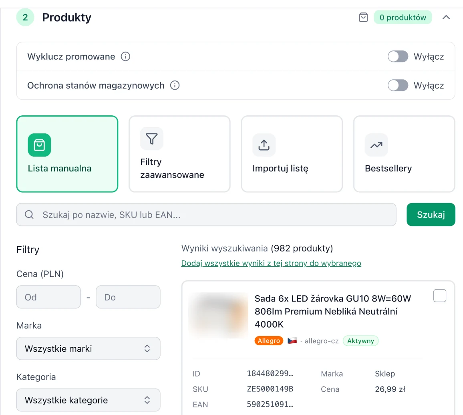The height and width of the screenshot is (415, 463).
Task: Switch to Filtry zaawansowane tab card
Action: pyautogui.click(x=179, y=154)
